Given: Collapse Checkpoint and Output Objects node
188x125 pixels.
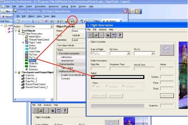Looking at the screenshot, I should pos(16,72).
